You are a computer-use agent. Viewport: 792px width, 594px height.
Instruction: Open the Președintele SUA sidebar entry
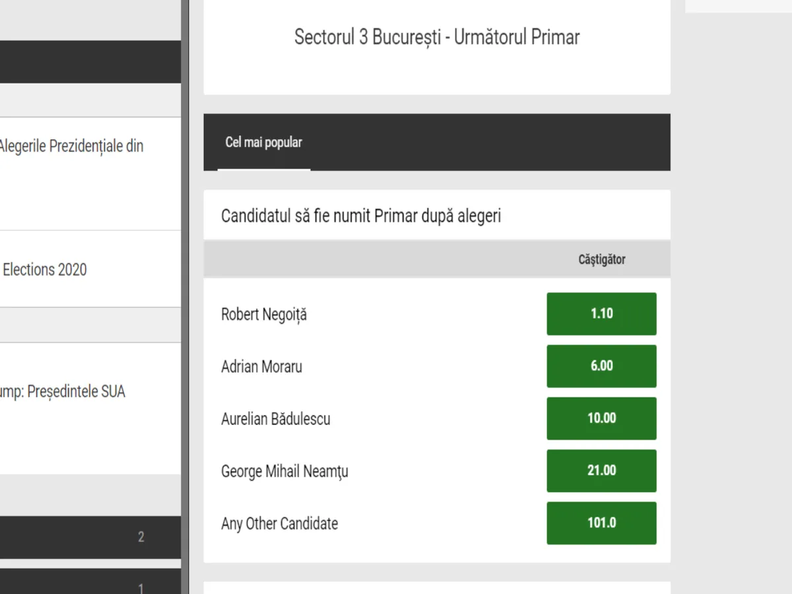tap(63, 392)
